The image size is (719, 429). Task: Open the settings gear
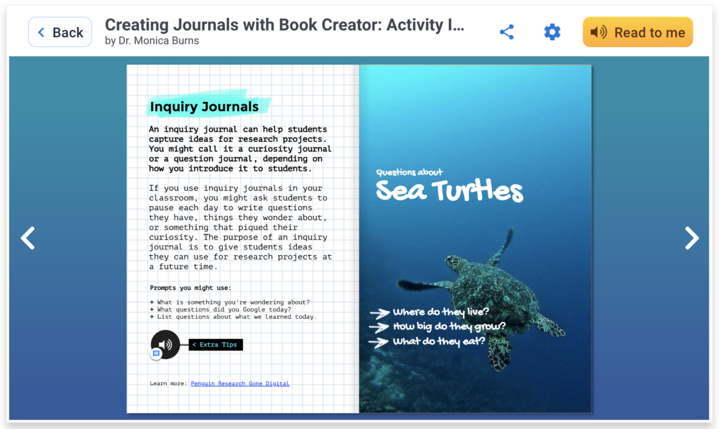(x=552, y=32)
